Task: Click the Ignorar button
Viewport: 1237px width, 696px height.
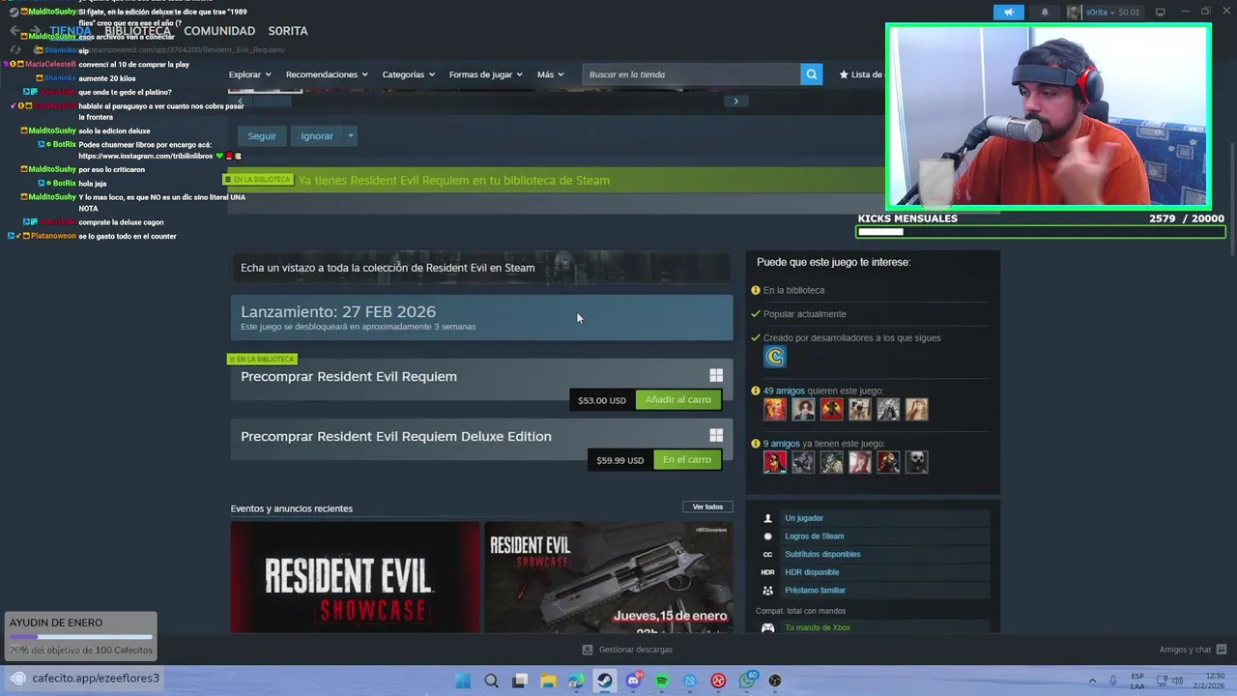Action: pos(317,136)
